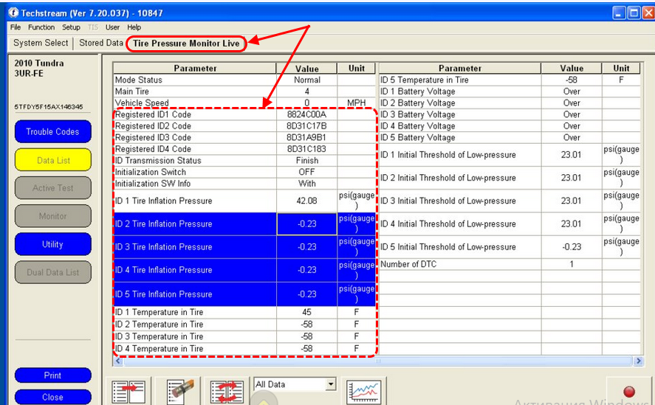Open the Help menu
Screen dimensions: 655x405
(x=134, y=27)
